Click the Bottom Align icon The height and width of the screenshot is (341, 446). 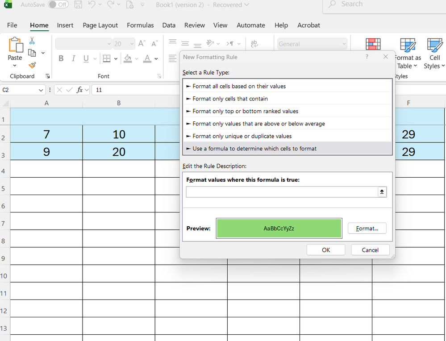[197, 45]
